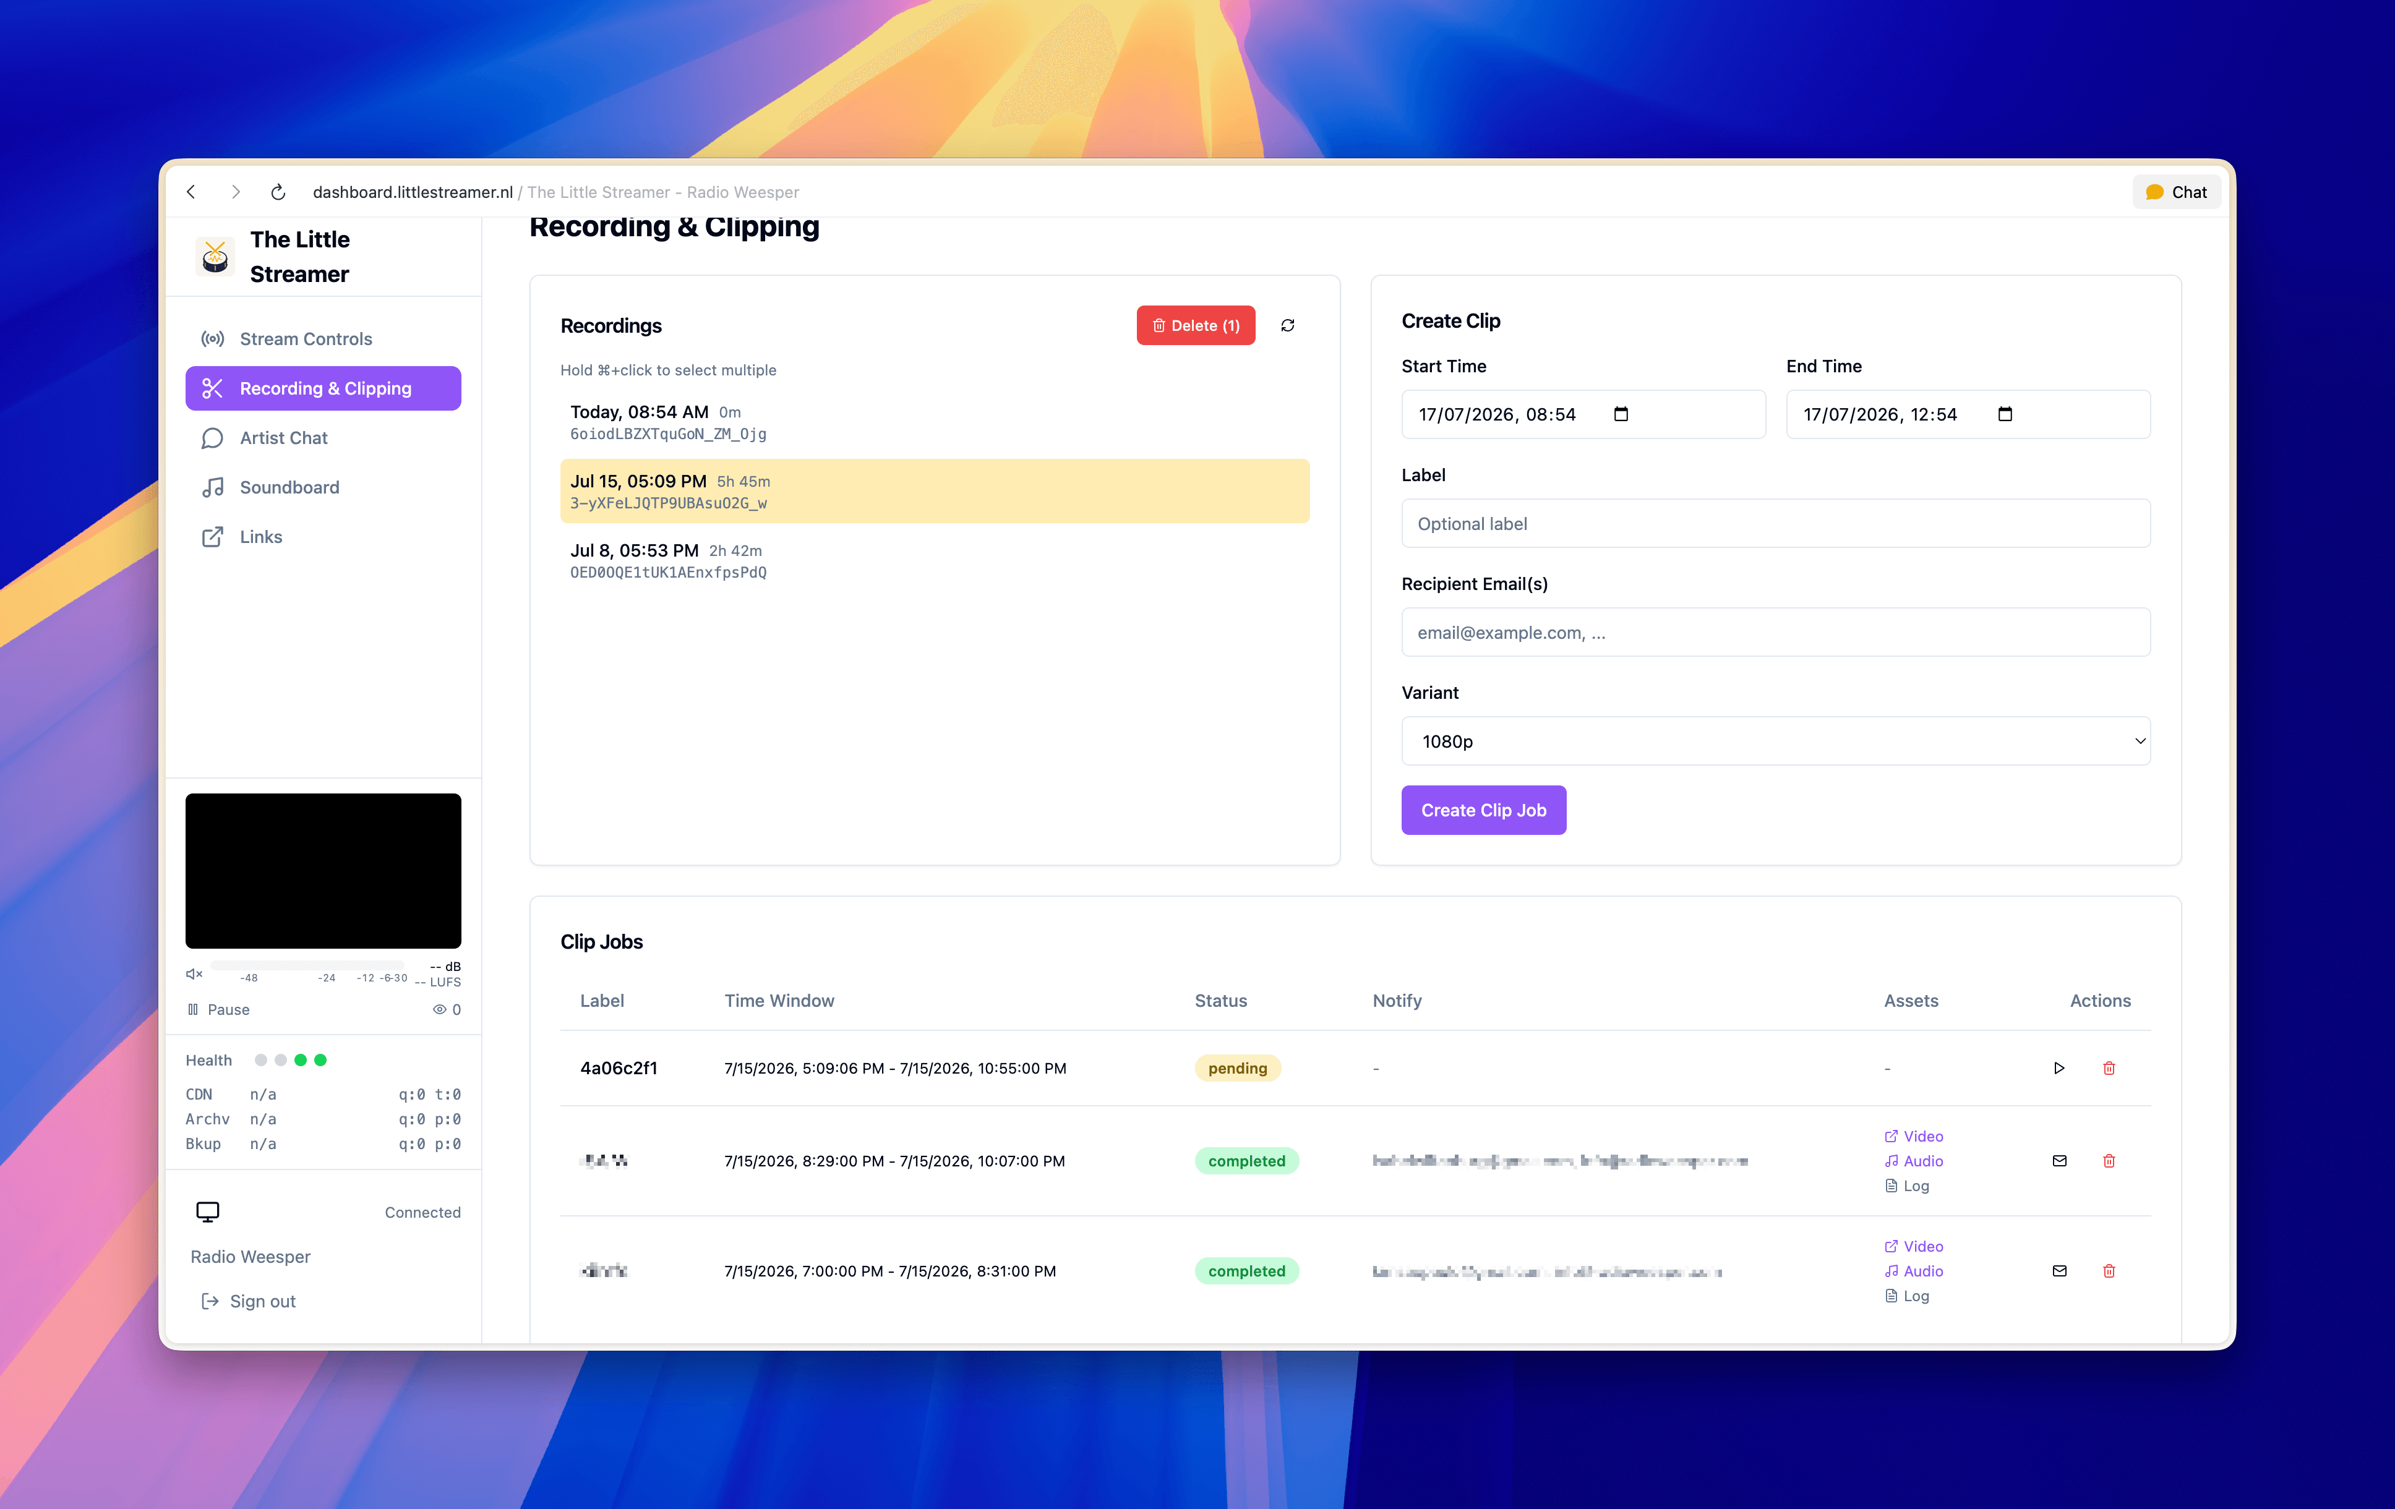Click the Archv status row
Screen dimensions: 2395x1509
pos(323,1119)
